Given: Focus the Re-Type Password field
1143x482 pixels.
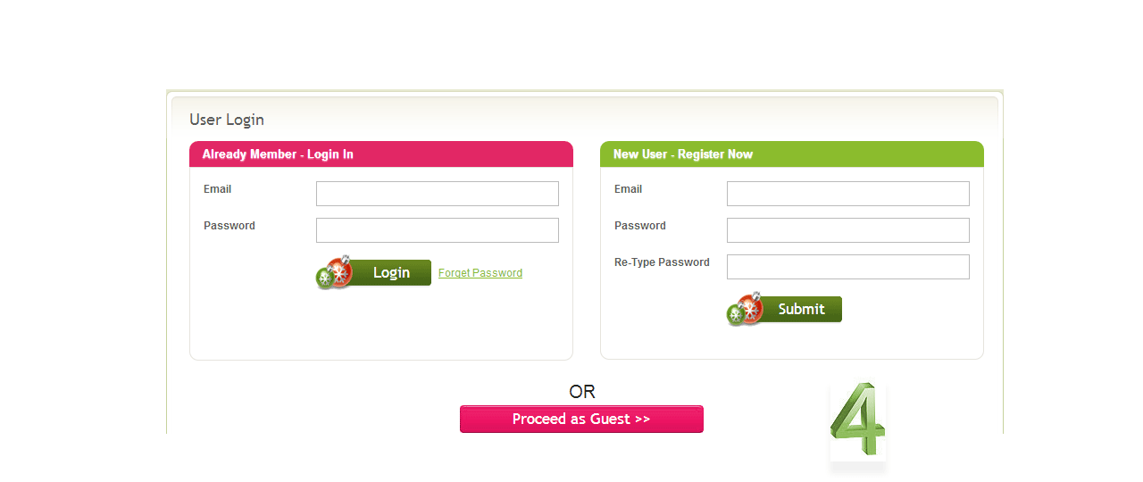Looking at the screenshot, I should 848,267.
